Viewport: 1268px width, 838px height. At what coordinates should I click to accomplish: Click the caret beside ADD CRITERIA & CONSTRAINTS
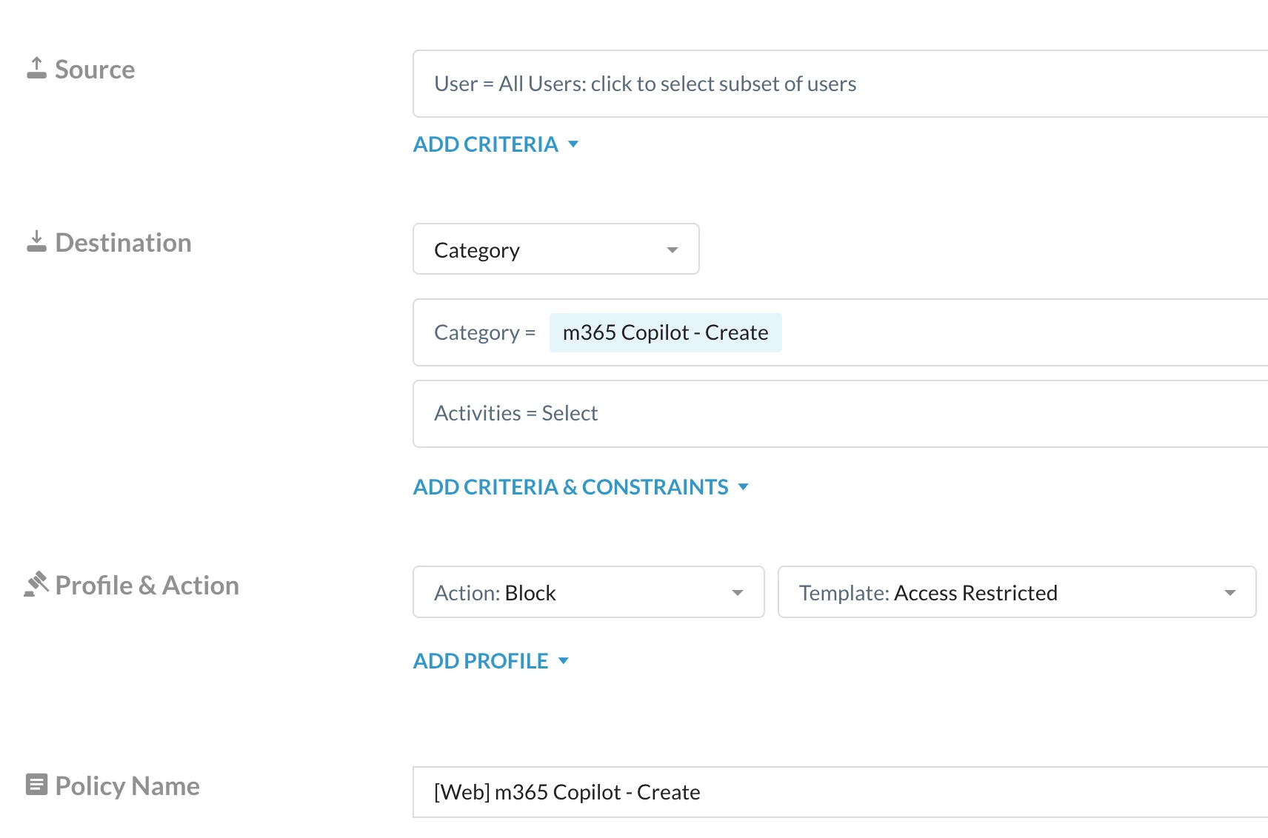pos(744,487)
